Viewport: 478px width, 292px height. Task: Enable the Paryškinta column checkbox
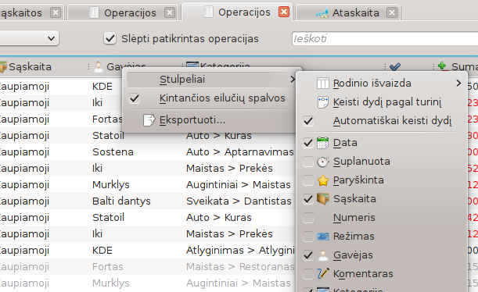point(308,180)
